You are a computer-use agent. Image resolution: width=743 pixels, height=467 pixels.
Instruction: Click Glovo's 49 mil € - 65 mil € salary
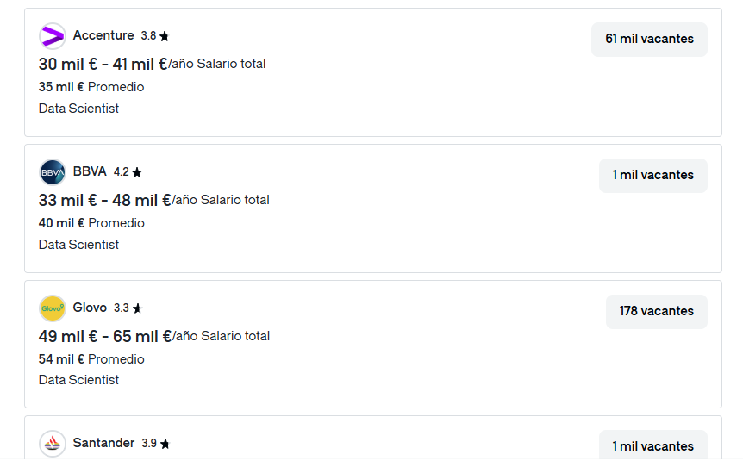pos(104,336)
